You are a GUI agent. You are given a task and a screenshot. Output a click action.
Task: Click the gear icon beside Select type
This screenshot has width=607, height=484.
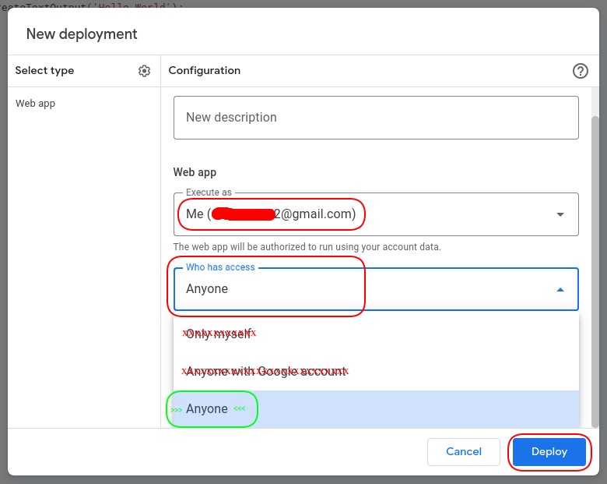coord(144,71)
